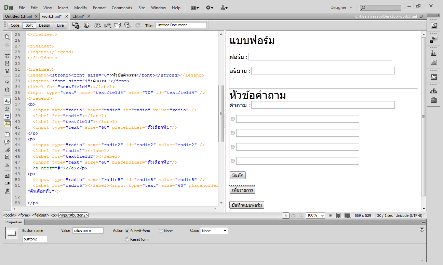
Task: Select fourth radio option in design view
Action: click(233, 161)
